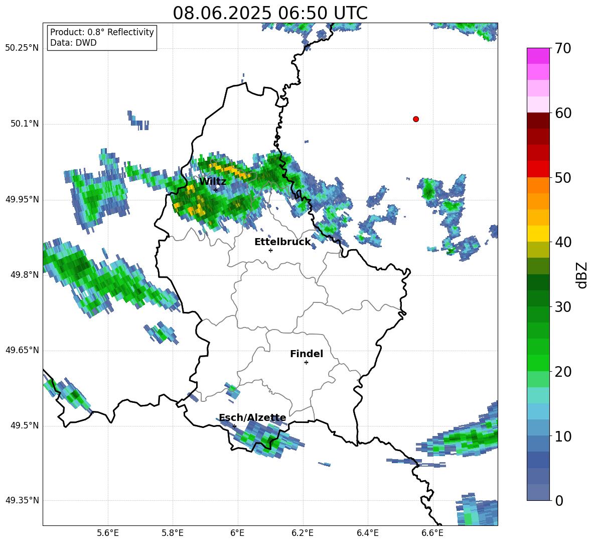Viewport: 594px width, 543px height.
Task: Click the 49.65°N latitude label
Action: tap(22, 350)
